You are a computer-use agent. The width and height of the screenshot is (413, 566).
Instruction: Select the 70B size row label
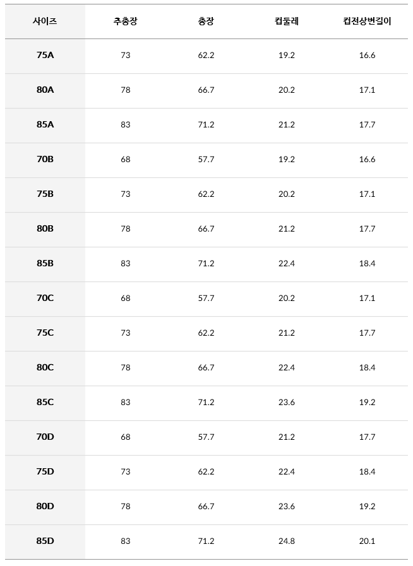click(45, 159)
